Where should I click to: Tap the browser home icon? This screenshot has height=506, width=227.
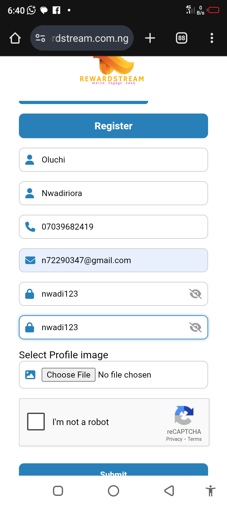[x=15, y=38]
